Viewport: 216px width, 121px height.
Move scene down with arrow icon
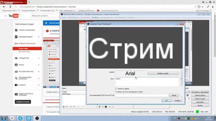[x=74, y=107]
